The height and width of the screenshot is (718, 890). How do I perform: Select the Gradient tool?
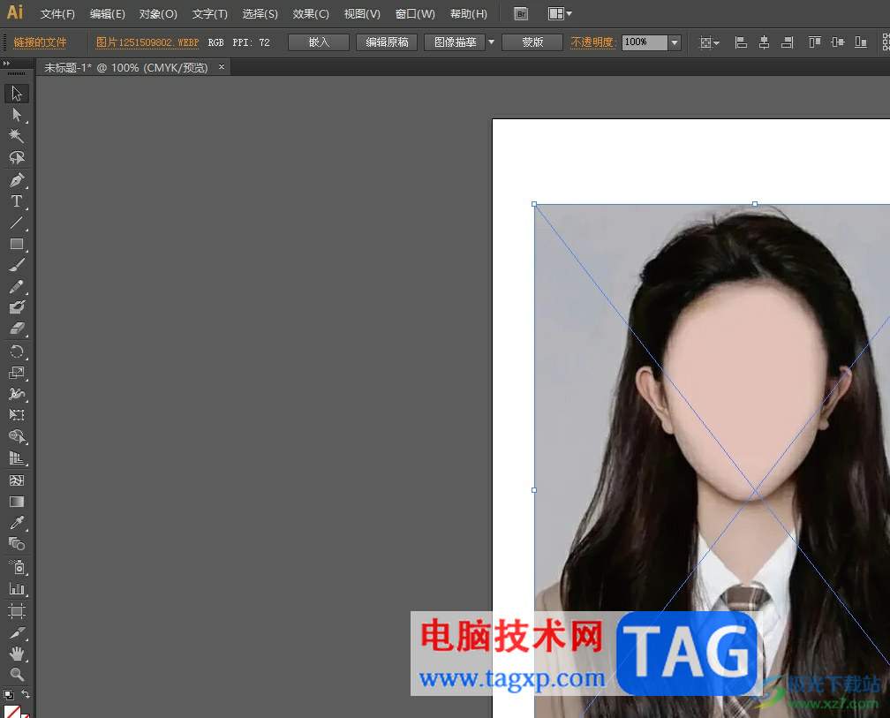[17, 502]
